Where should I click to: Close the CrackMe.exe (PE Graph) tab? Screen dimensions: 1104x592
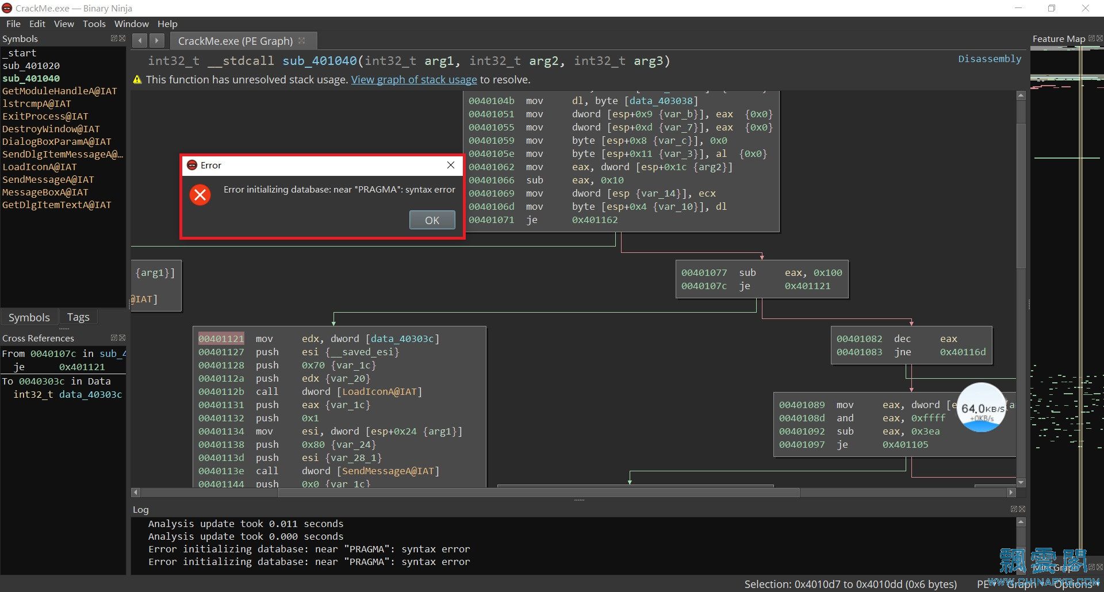[x=302, y=40]
